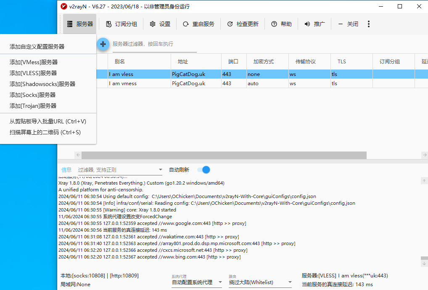Select 添加[Socks]服务器 from the menu
428x290 pixels.
[32, 95]
